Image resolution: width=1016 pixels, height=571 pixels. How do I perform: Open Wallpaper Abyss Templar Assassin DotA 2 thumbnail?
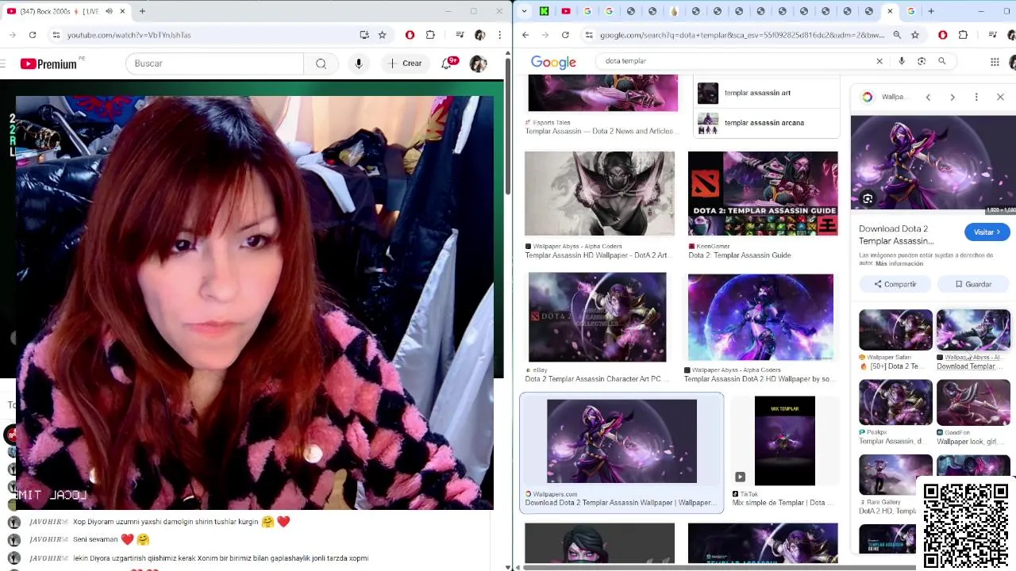click(x=760, y=317)
